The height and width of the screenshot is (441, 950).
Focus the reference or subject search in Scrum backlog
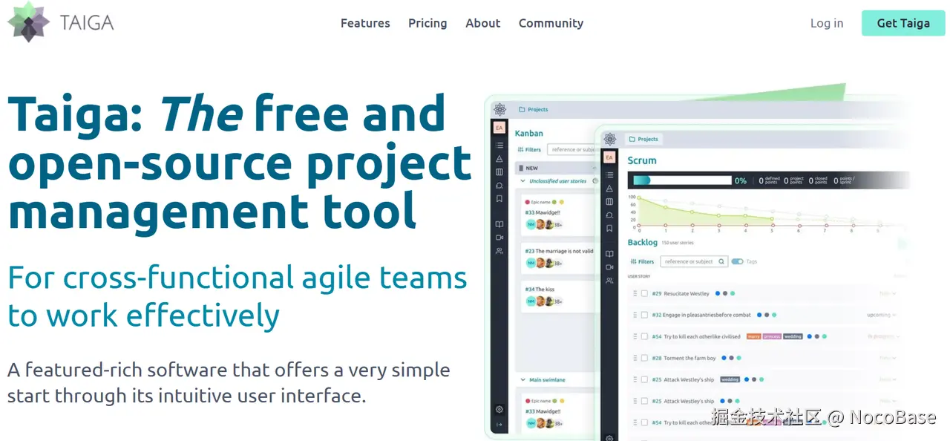[x=693, y=261]
